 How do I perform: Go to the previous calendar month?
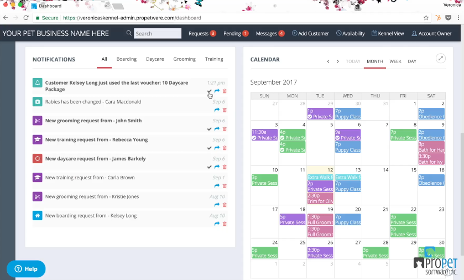coord(328,61)
